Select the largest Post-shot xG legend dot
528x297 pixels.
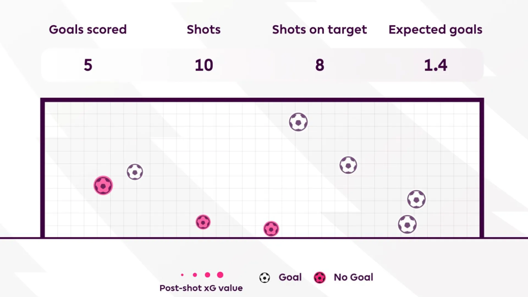coord(220,275)
